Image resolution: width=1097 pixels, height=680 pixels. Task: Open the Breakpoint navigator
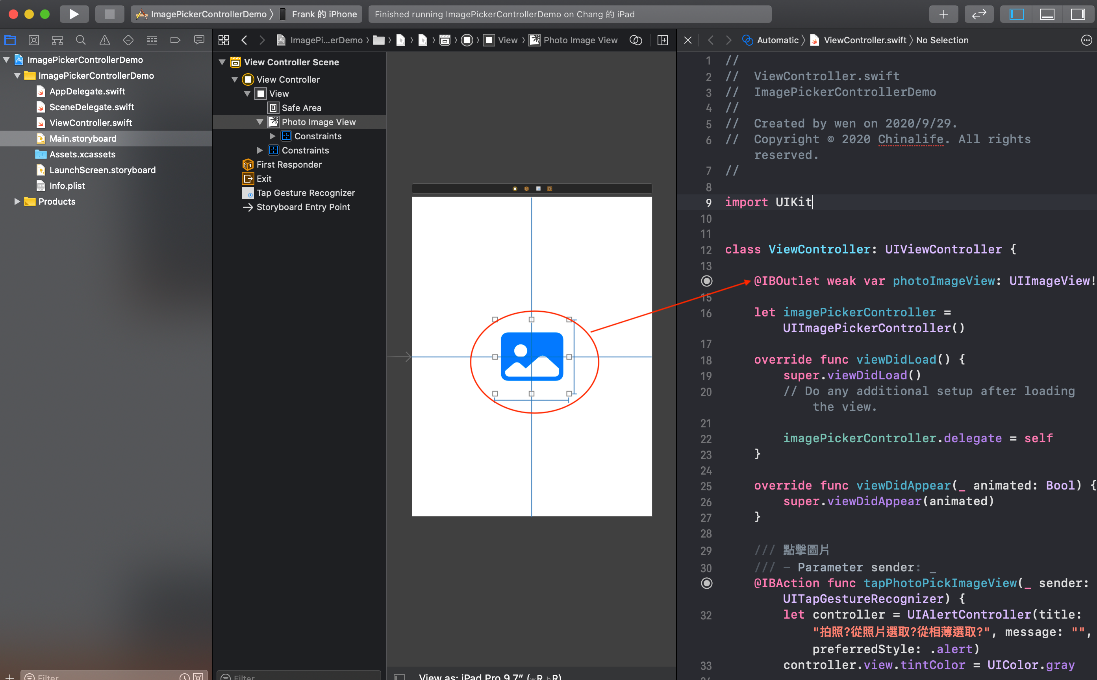pos(176,40)
